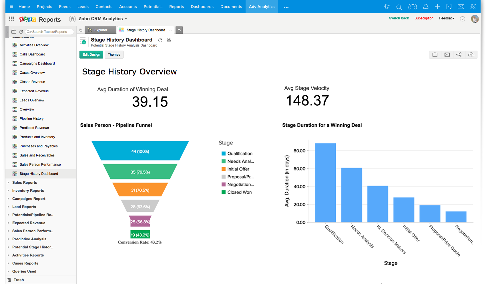The image size is (486, 284).
Task: Click the share dashboard icon
Action: (x=459, y=55)
